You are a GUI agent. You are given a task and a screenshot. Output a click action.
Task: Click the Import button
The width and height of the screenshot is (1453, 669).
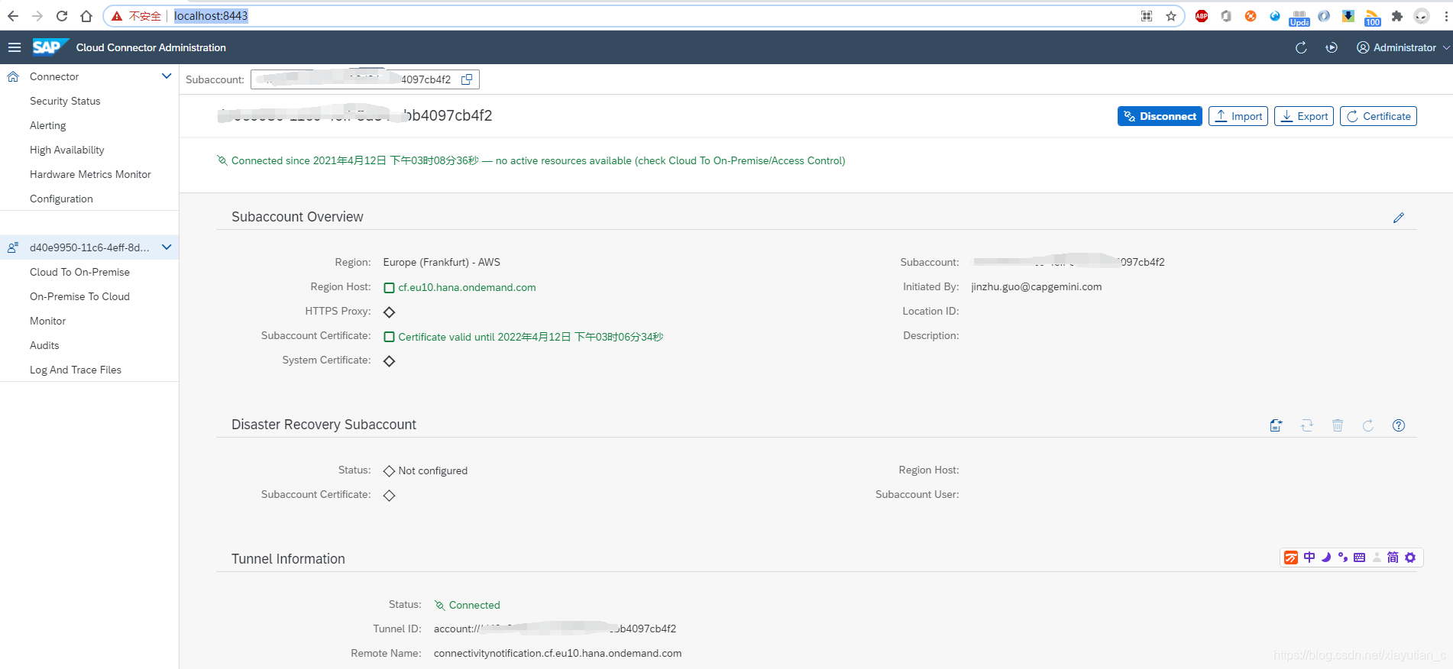(x=1238, y=116)
